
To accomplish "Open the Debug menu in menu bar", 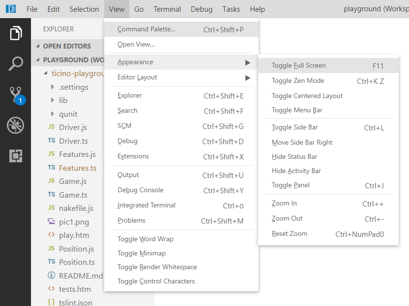I will 202,9.
